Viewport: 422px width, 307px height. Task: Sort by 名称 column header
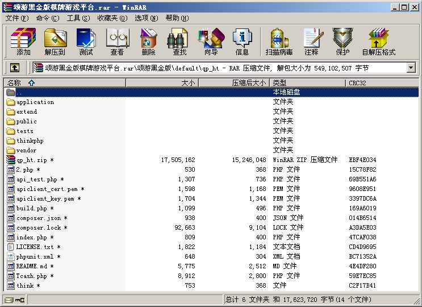[65, 82]
